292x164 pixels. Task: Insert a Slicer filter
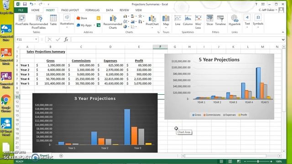[210, 20]
